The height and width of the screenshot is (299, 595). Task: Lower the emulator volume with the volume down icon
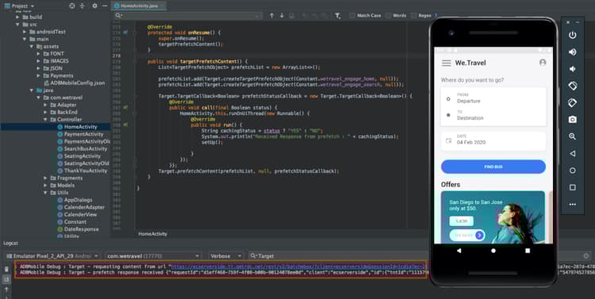pos(572,69)
